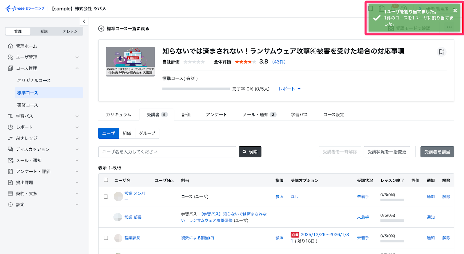Click the freee e-learning logo
This screenshot has width=464, height=254.
click(x=25, y=8)
